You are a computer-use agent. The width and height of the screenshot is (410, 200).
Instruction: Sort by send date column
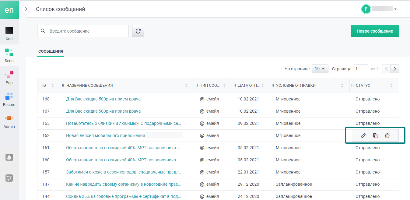click(x=262, y=86)
